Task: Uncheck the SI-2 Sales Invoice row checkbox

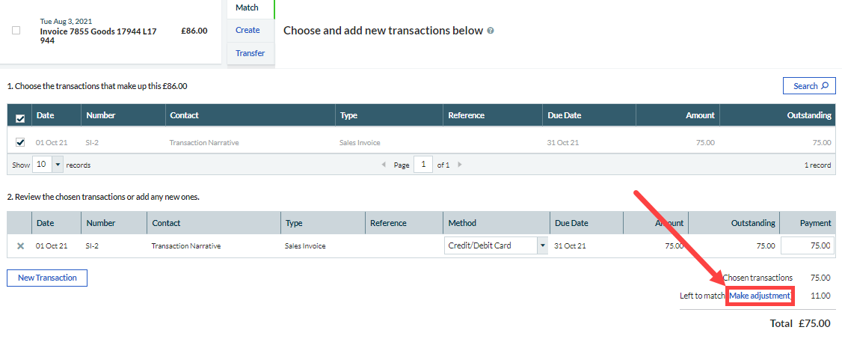Action: (x=20, y=142)
